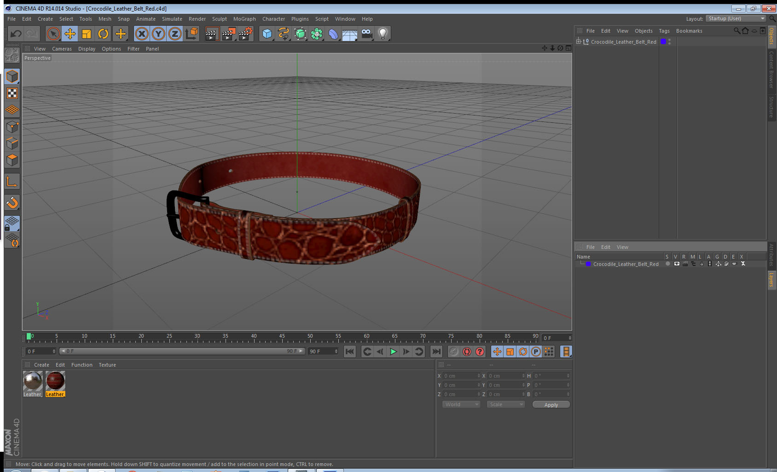Image resolution: width=777 pixels, height=472 pixels.
Task: Go to end of animation
Action: coord(436,352)
